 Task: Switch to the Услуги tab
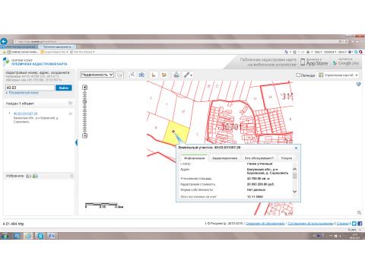click(x=287, y=158)
